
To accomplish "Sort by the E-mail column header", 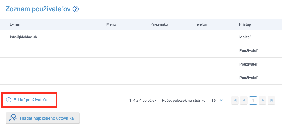I will tap(15, 24).
